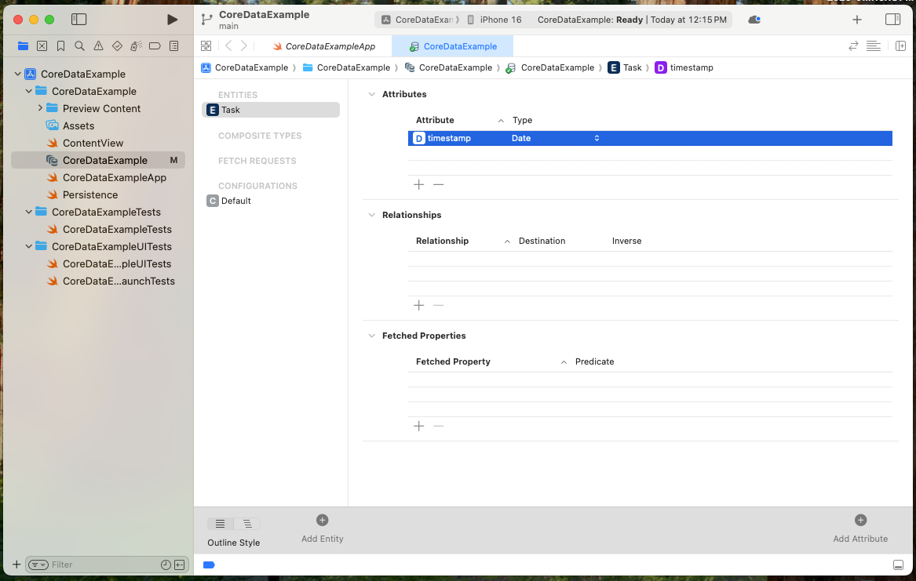The height and width of the screenshot is (581, 916).
Task: Add an editor pane on the right
Action: point(901,46)
